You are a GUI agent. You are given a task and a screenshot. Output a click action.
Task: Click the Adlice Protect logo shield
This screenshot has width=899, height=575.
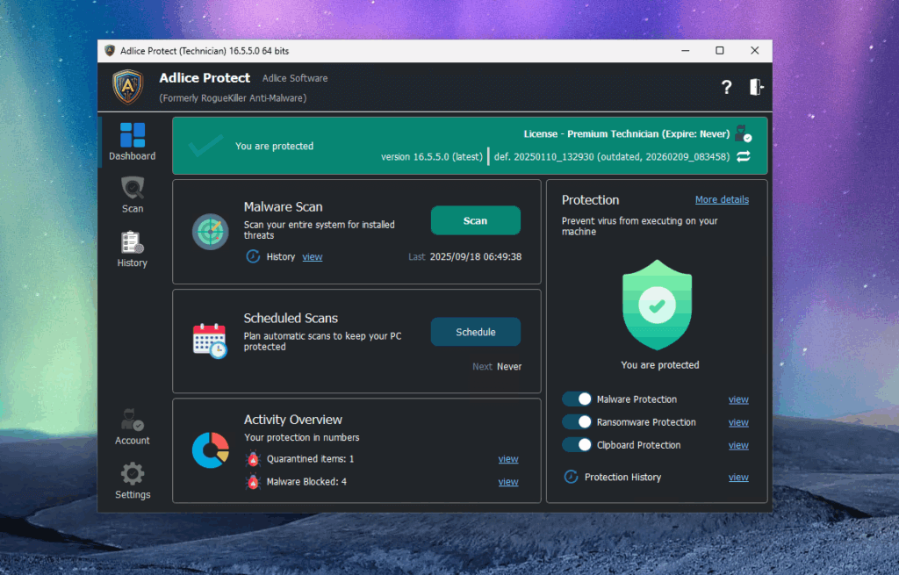tap(128, 87)
